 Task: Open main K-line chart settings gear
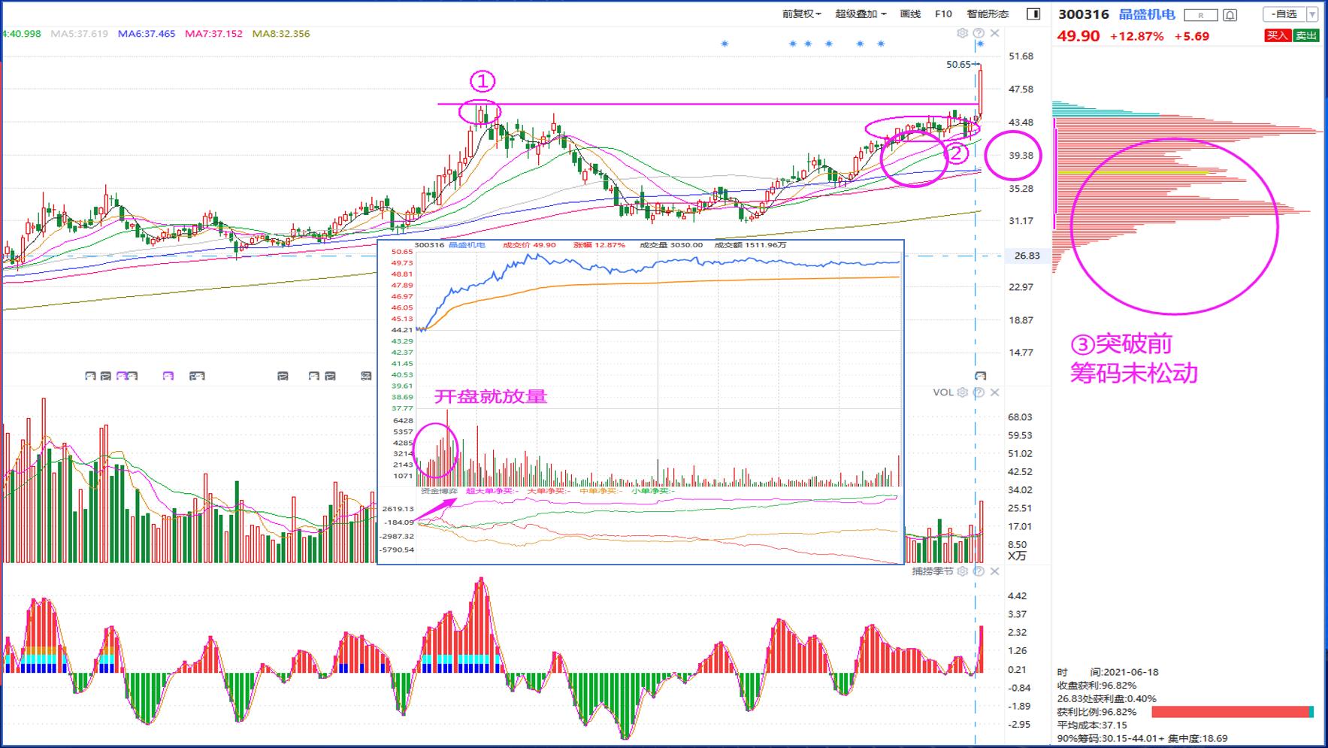tap(962, 33)
